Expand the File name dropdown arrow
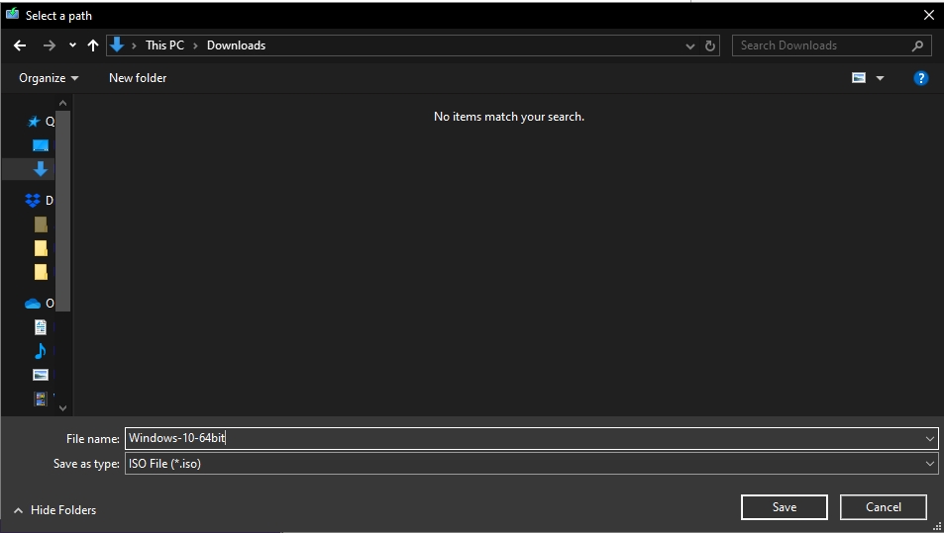 (929, 439)
